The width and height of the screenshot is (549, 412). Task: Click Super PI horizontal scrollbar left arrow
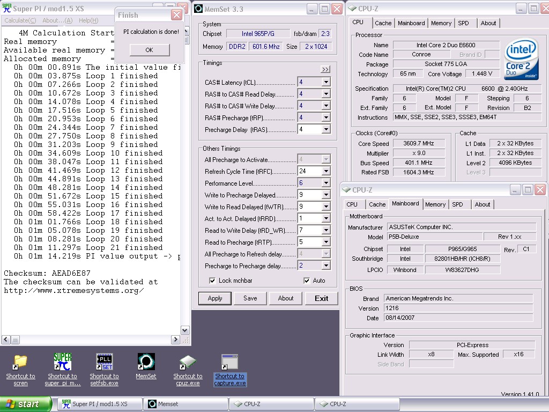point(6,340)
